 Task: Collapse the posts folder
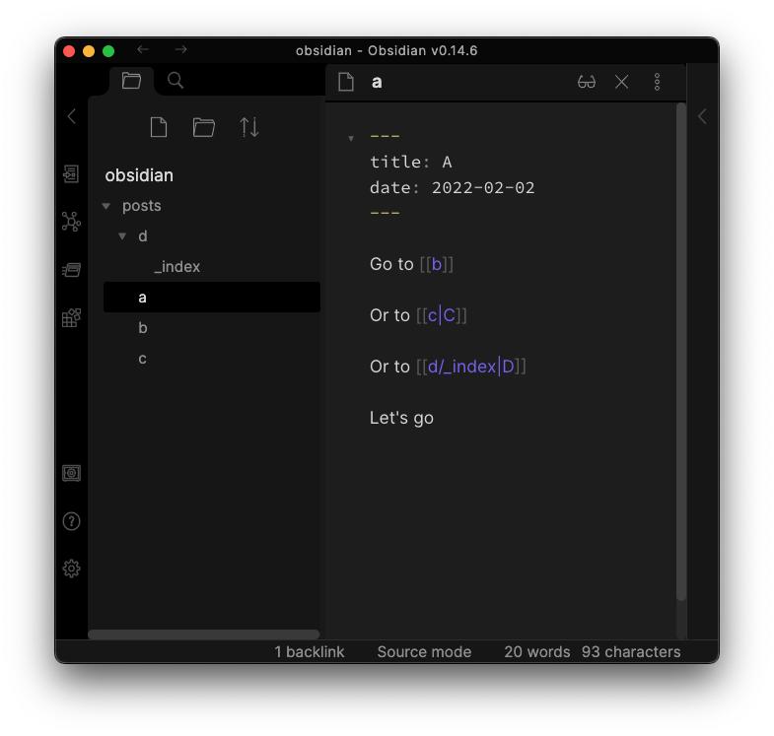tap(106, 206)
